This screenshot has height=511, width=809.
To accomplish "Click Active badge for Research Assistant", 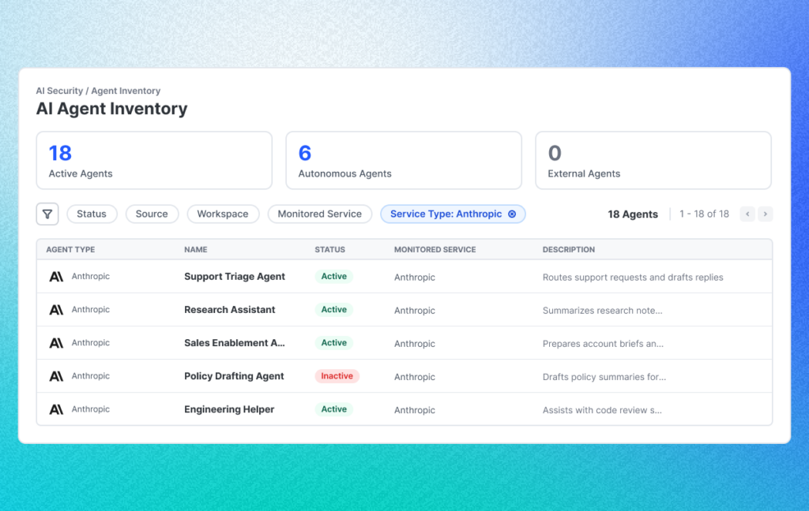I will point(334,310).
